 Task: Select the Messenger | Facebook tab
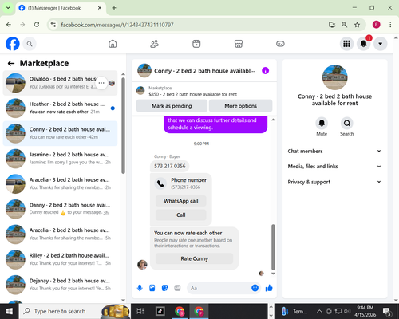(61, 8)
